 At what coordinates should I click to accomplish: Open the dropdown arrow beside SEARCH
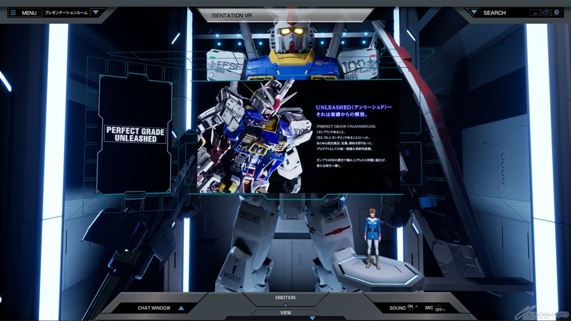[473, 13]
